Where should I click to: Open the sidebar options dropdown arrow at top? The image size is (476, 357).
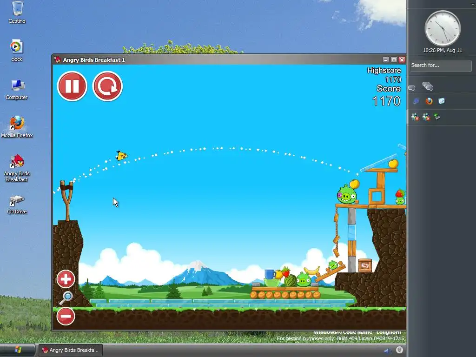pos(473,4)
